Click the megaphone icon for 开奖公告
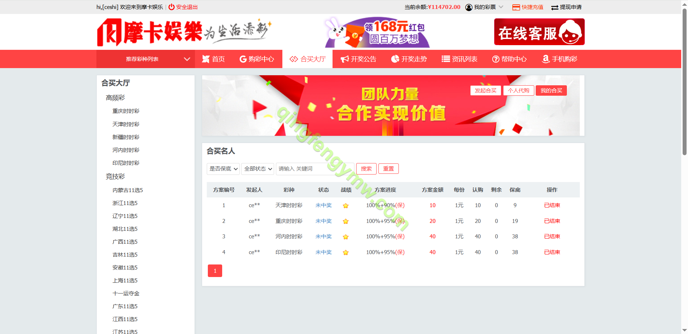Screen dimensions: 688x334 [x=344, y=59]
